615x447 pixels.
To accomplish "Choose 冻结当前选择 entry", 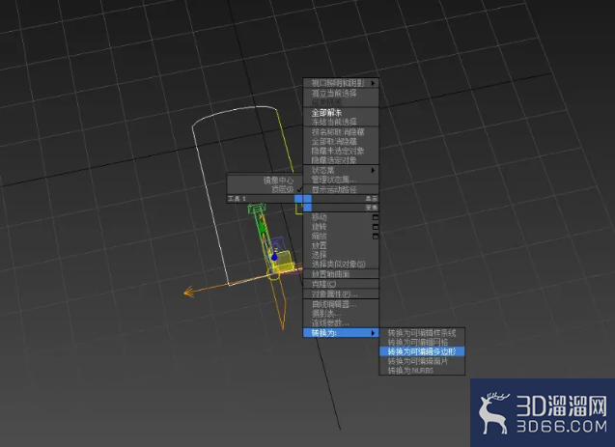I will (341, 122).
